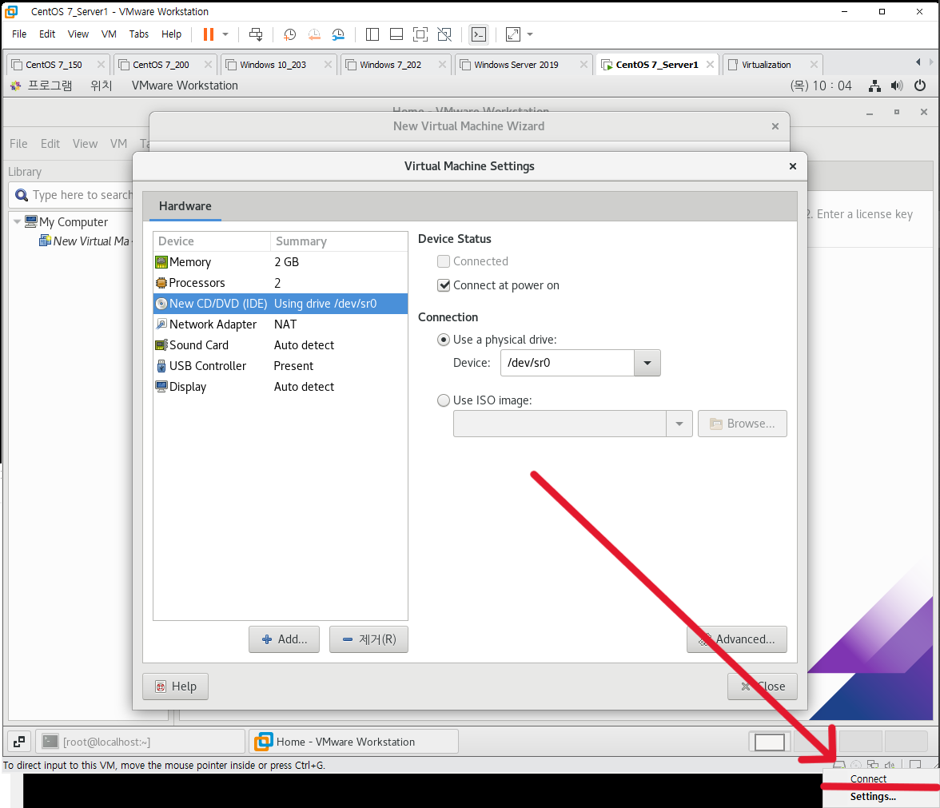Click the CD/DVD status bar device icon
The image size is (940, 808).
[856, 765]
